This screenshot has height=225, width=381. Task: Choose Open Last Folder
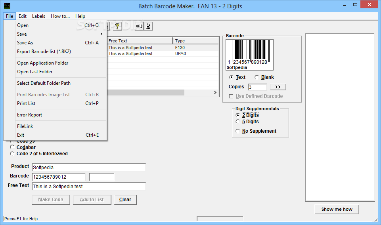coord(58,72)
